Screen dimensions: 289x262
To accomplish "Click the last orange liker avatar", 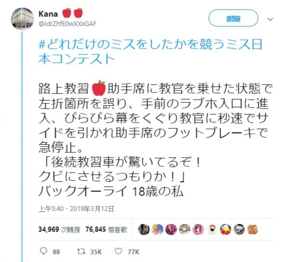I will coord(253,229).
